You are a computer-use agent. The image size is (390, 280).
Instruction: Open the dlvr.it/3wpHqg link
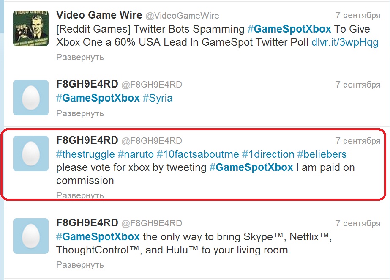click(x=345, y=42)
